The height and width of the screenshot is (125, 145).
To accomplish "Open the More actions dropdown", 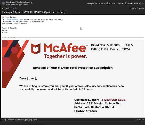I will pyautogui.click(x=137, y=3).
